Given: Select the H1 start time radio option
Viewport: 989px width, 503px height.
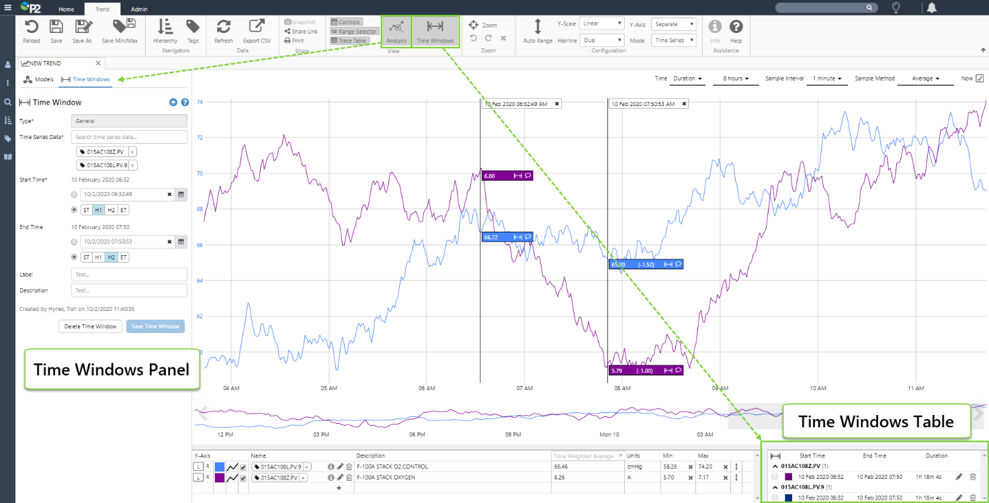Looking at the screenshot, I should point(75,210).
